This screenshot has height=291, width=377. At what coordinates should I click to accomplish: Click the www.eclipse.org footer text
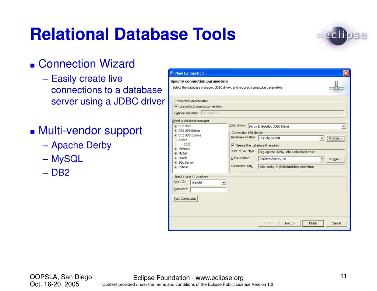[x=219, y=278]
